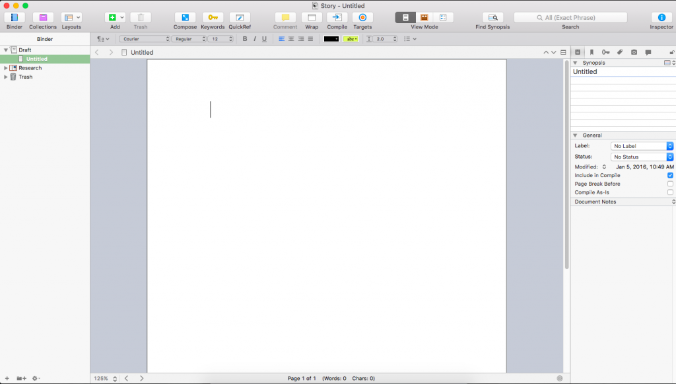
Task: Open the Courier font family dropdown
Action: tap(145, 39)
